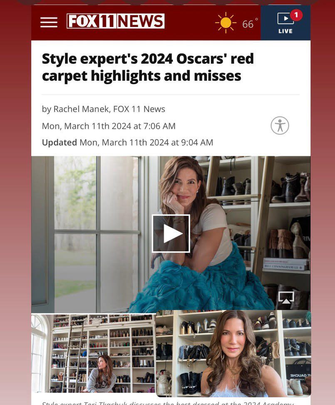This screenshot has height=405, width=335.
Task: Open the close-up portrait photo with handbags
Action: 233,353
